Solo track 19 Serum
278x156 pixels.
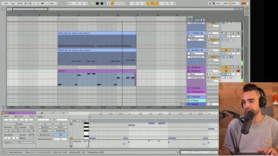(233, 68)
